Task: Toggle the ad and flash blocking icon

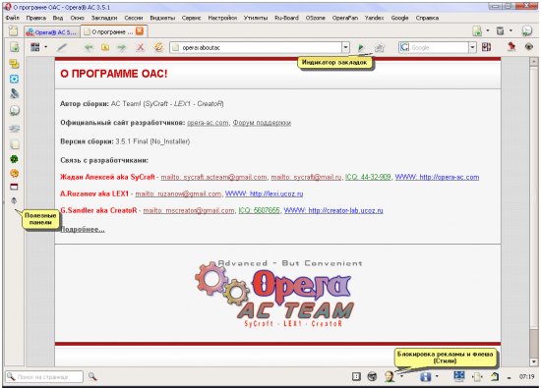Action: (390, 376)
